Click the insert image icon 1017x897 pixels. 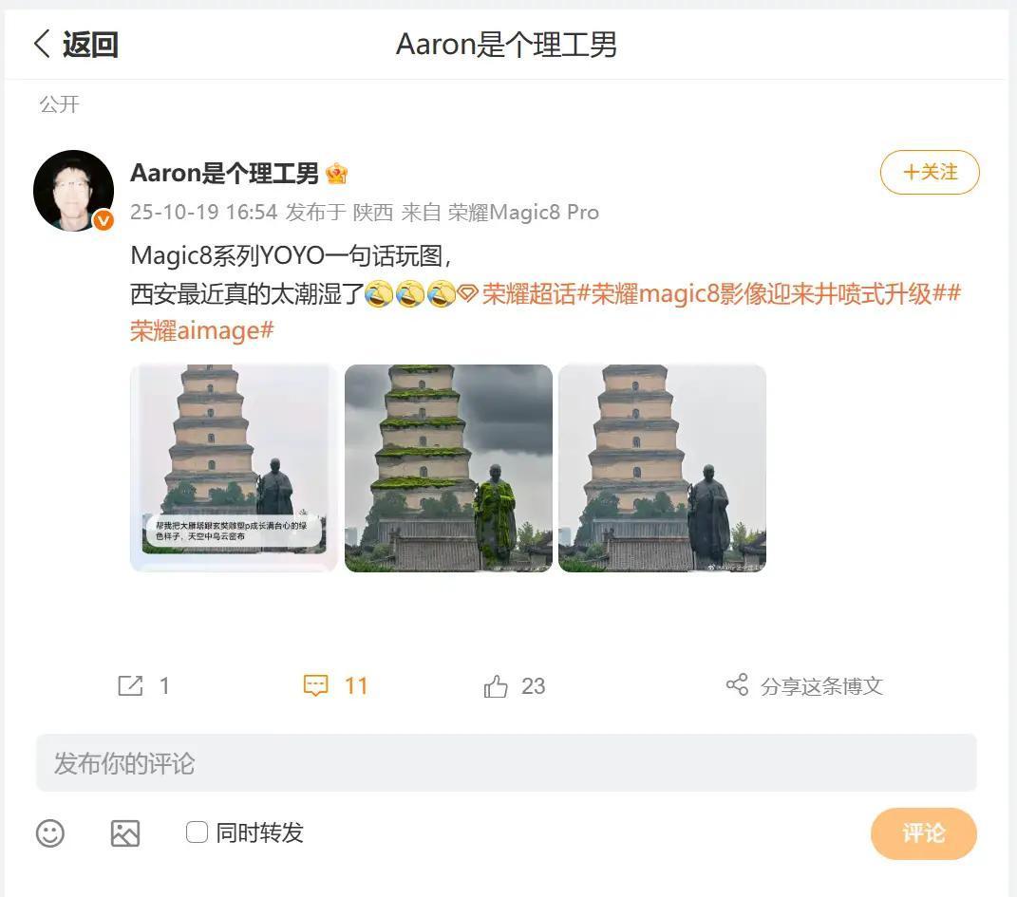125,832
